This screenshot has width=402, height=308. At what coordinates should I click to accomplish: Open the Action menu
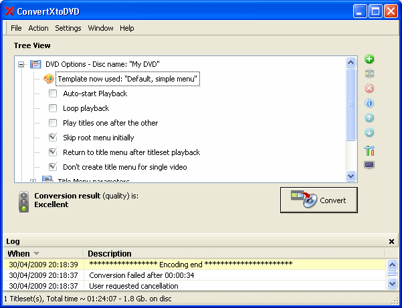38,28
